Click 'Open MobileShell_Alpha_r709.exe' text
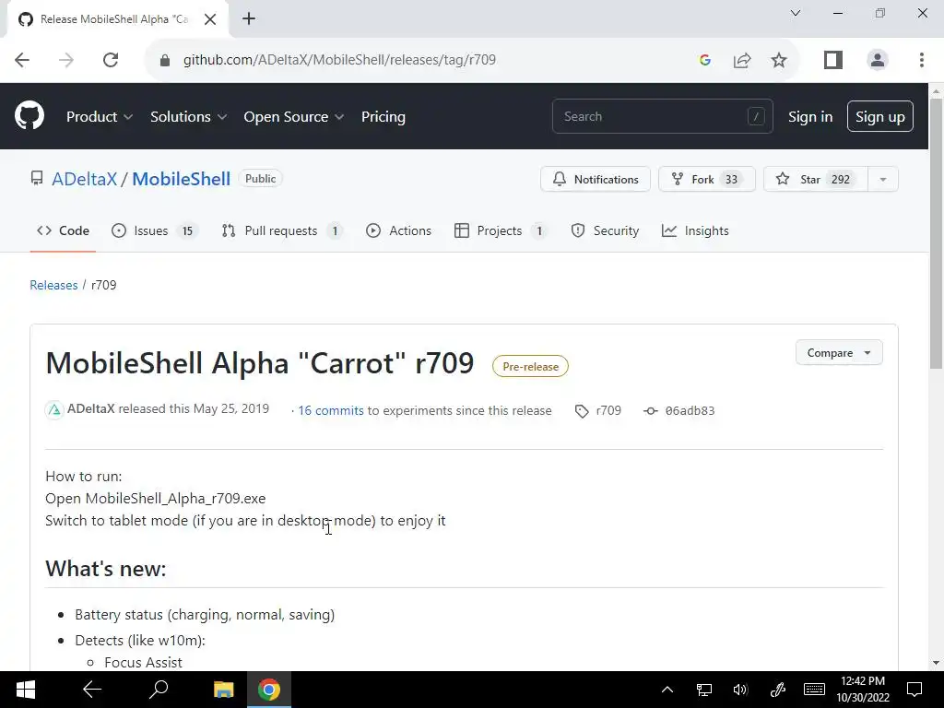The height and width of the screenshot is (708, 944). click(x=155, y=499)
